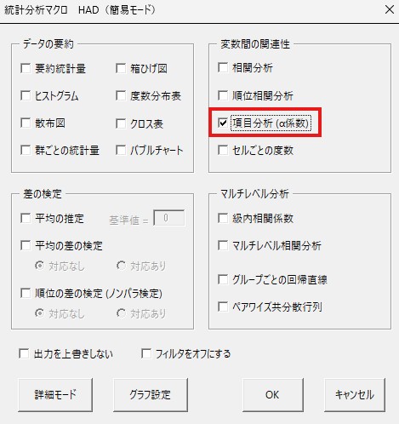Screen dimensions: 399x424
Task: Open グラフ設定 button
Action: (151, 395)
